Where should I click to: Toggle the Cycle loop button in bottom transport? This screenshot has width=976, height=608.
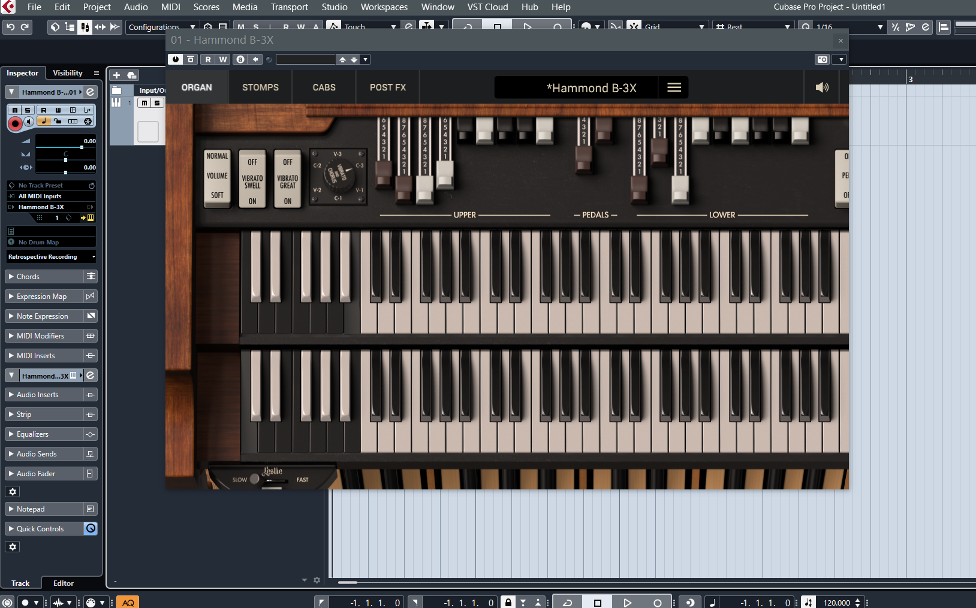point(567,603)
